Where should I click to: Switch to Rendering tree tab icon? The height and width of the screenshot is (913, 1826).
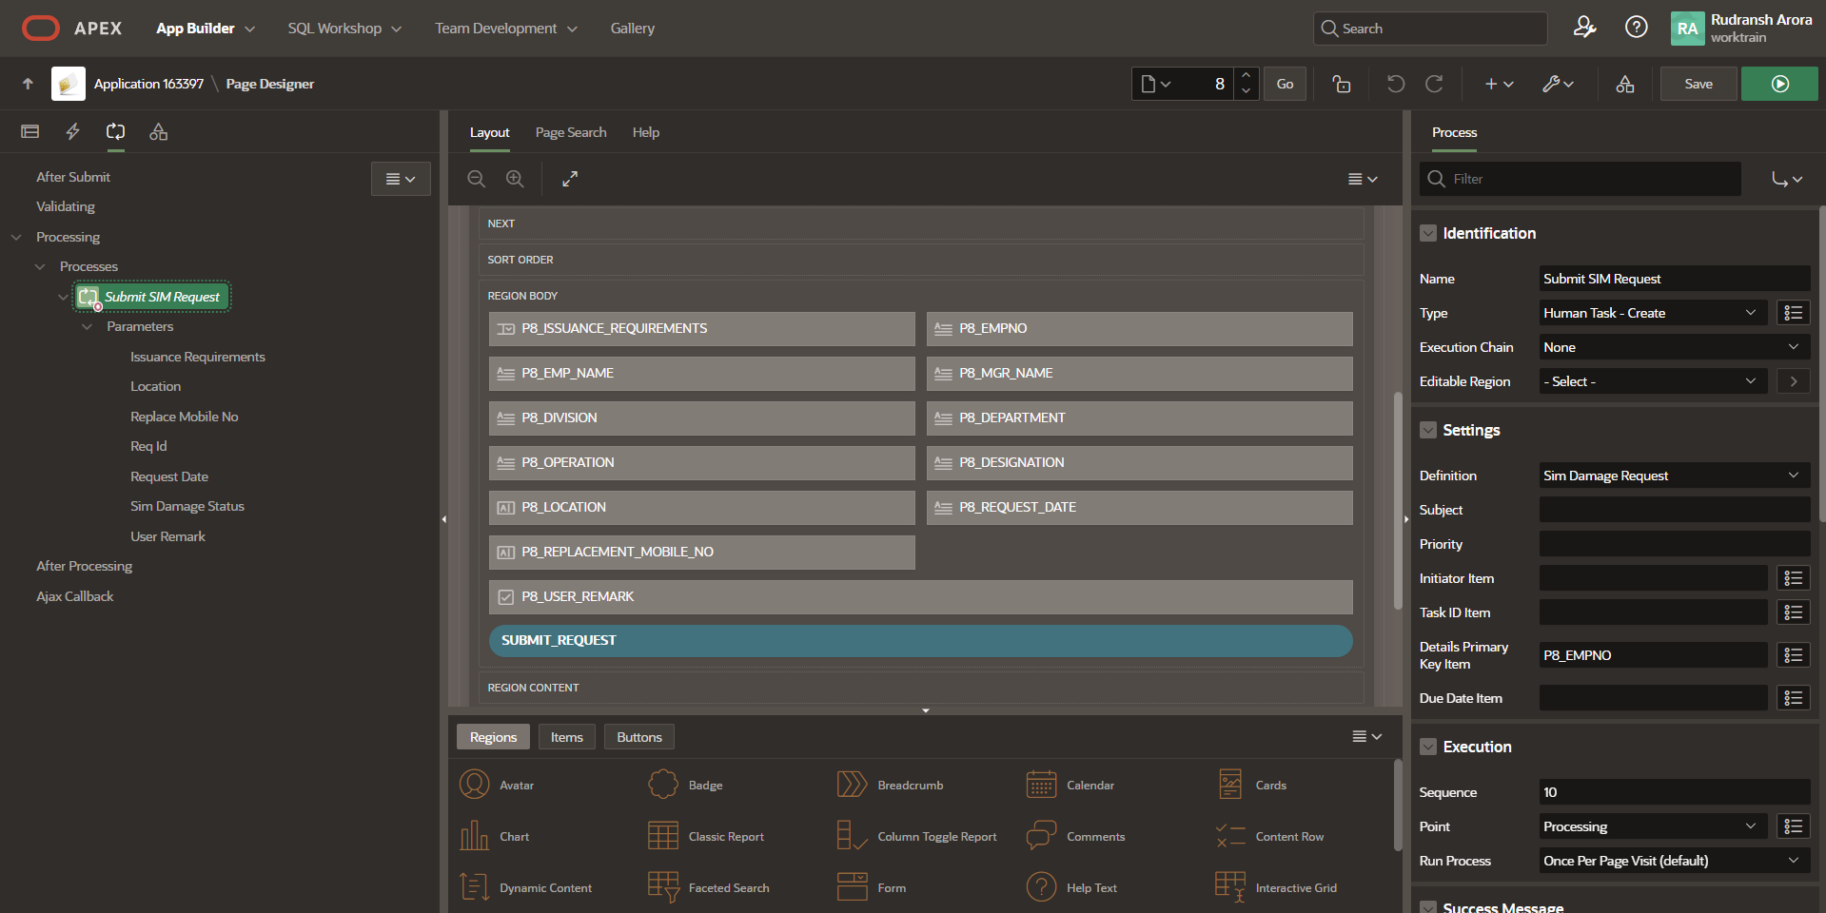30,131
